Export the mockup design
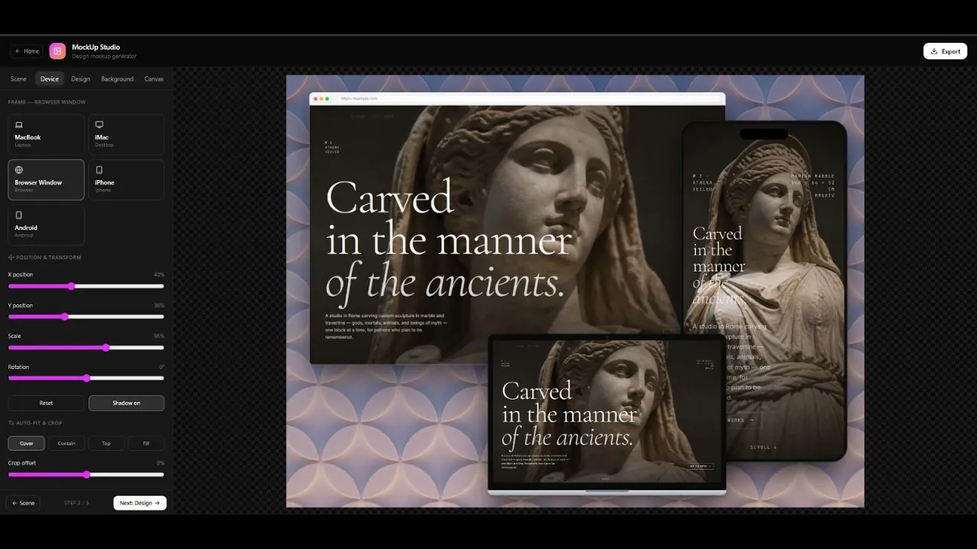977x549 pixels. pyautogui.click(x=945, y=51)
